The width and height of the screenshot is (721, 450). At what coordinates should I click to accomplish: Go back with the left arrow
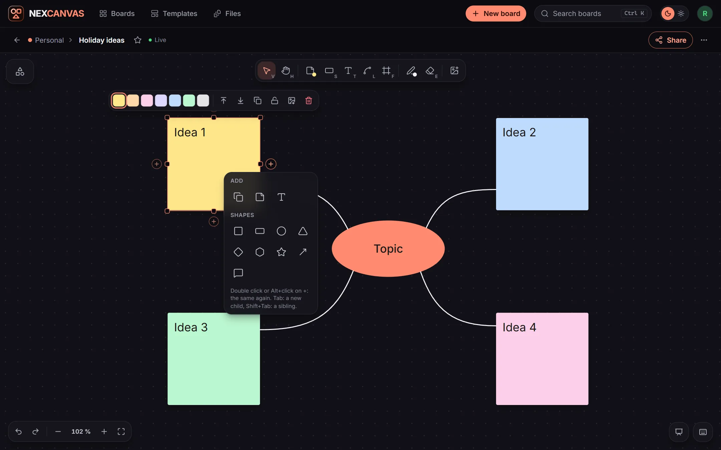17,40
